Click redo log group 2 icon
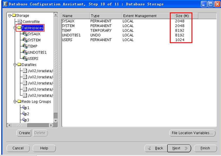The image size is (221, 156). tap(25, 114)
